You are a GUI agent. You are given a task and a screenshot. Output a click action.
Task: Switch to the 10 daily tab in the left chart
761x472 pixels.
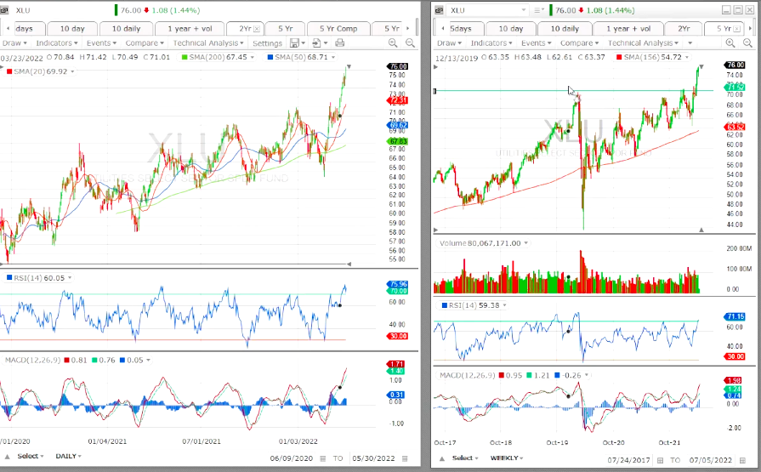click(126, 29)
